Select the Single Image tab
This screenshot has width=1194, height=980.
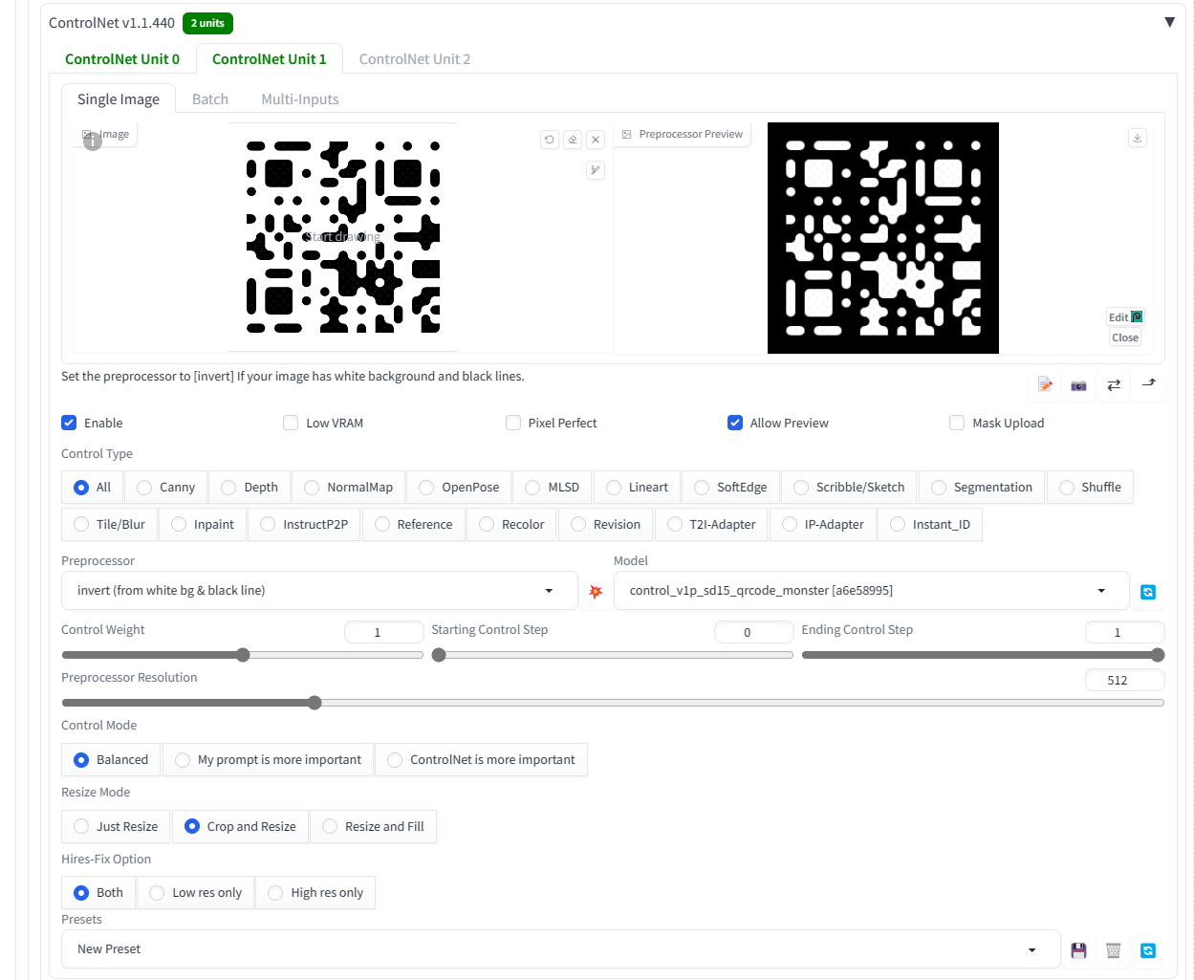[x=119, y=99]
